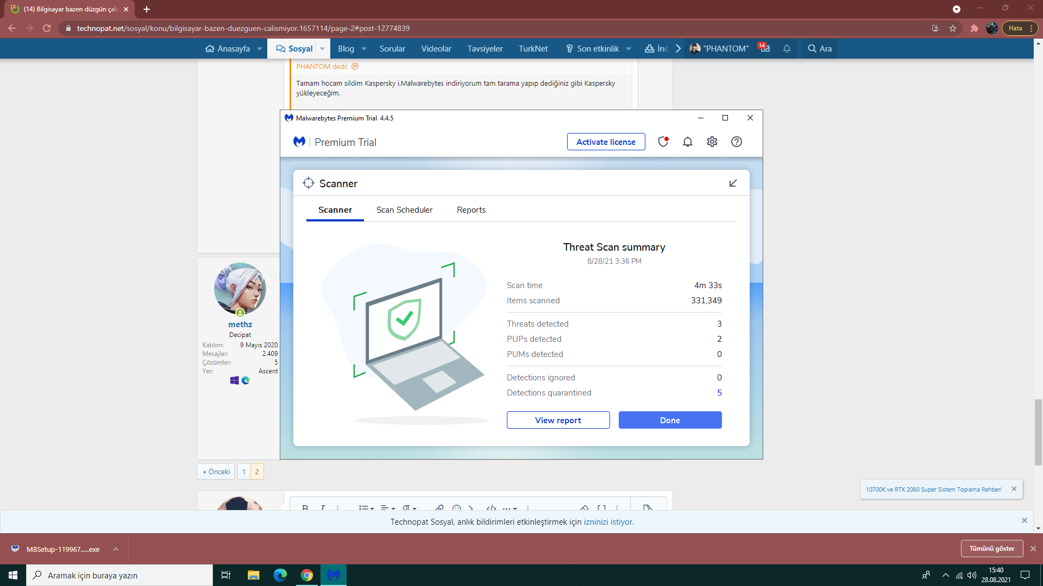This screenshot has height=586, width=1043.
Task: Click the View report button
Action: pyautogui.click(x=558, y=420)
